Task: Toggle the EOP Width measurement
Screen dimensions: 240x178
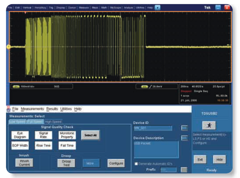Action: pos(20,145)
